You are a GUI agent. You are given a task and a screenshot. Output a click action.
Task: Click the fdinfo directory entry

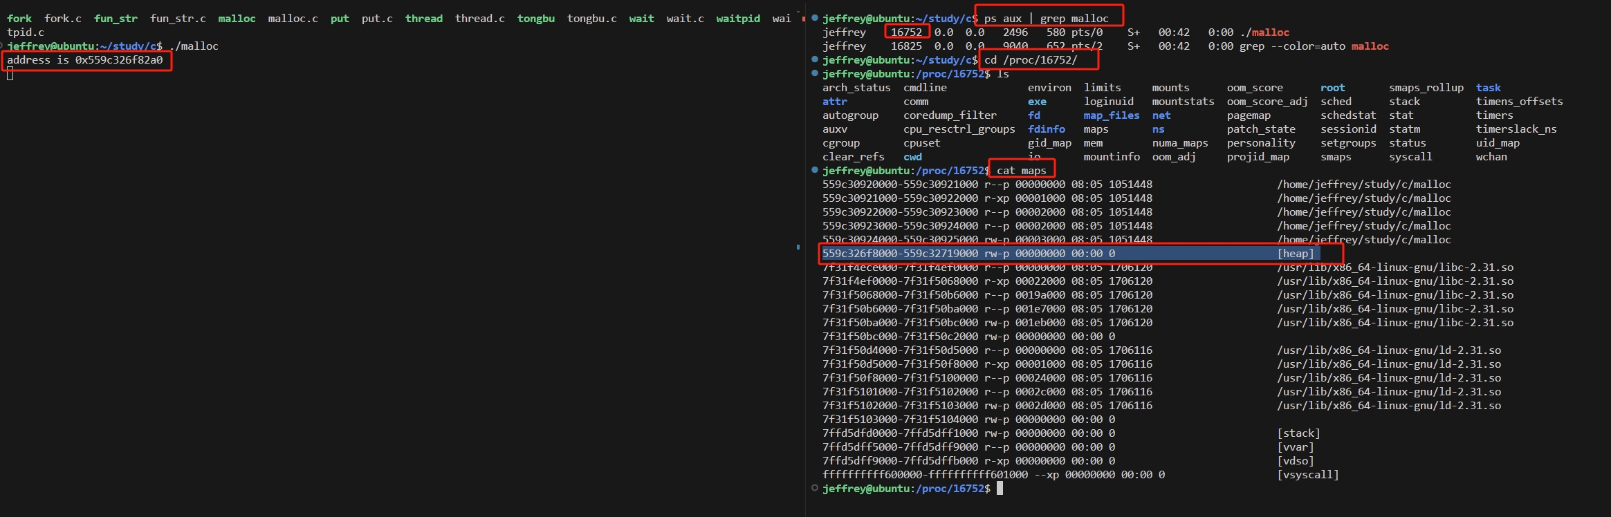1046,129
